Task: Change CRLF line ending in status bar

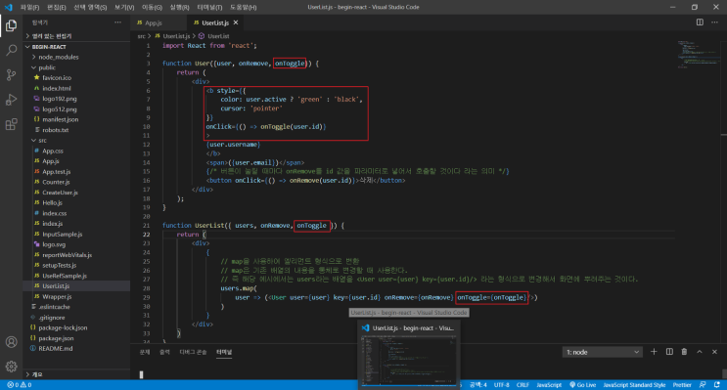Action: pos(523,385)
